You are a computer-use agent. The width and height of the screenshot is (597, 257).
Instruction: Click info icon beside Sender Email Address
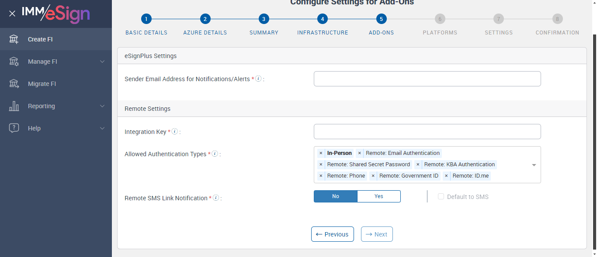pos(258,79)
